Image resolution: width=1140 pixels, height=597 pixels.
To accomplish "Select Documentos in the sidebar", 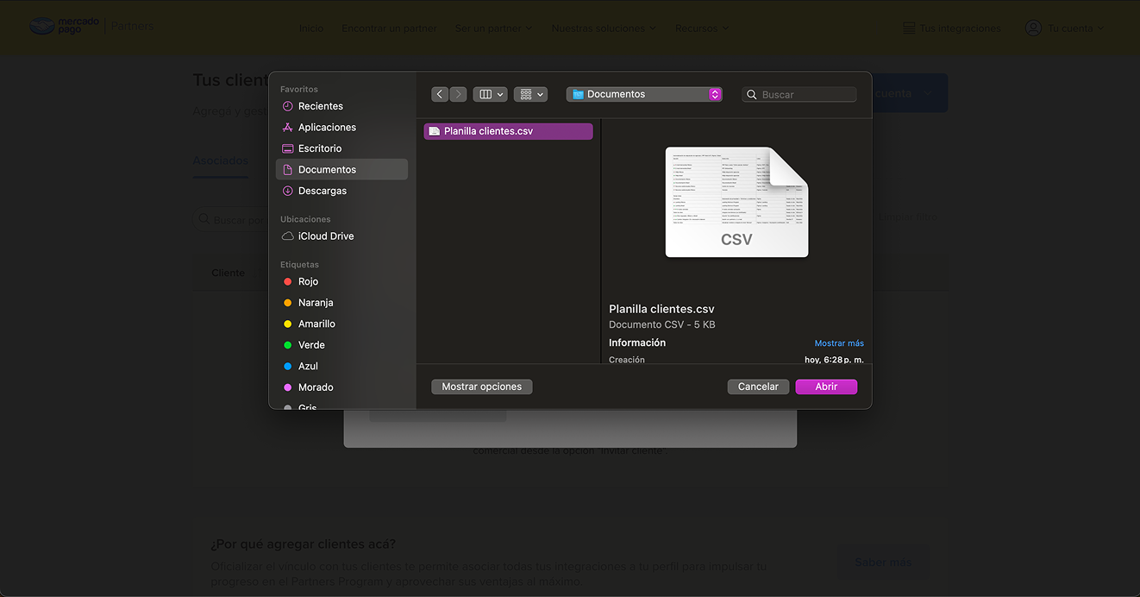I will click(x=341, y=169).
